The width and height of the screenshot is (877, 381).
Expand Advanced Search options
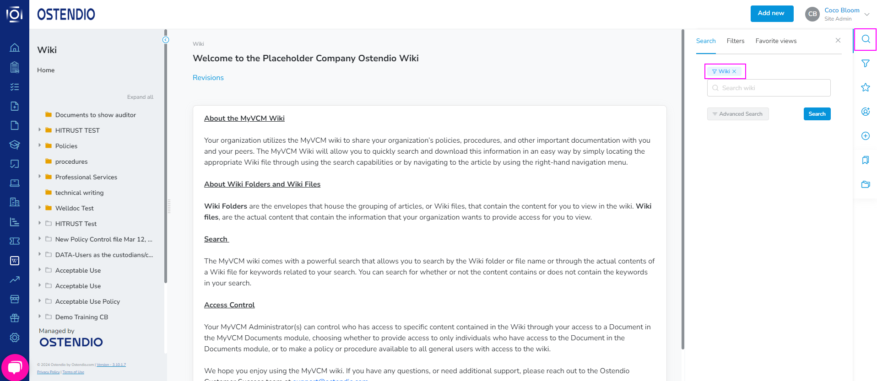pos(738,114)
